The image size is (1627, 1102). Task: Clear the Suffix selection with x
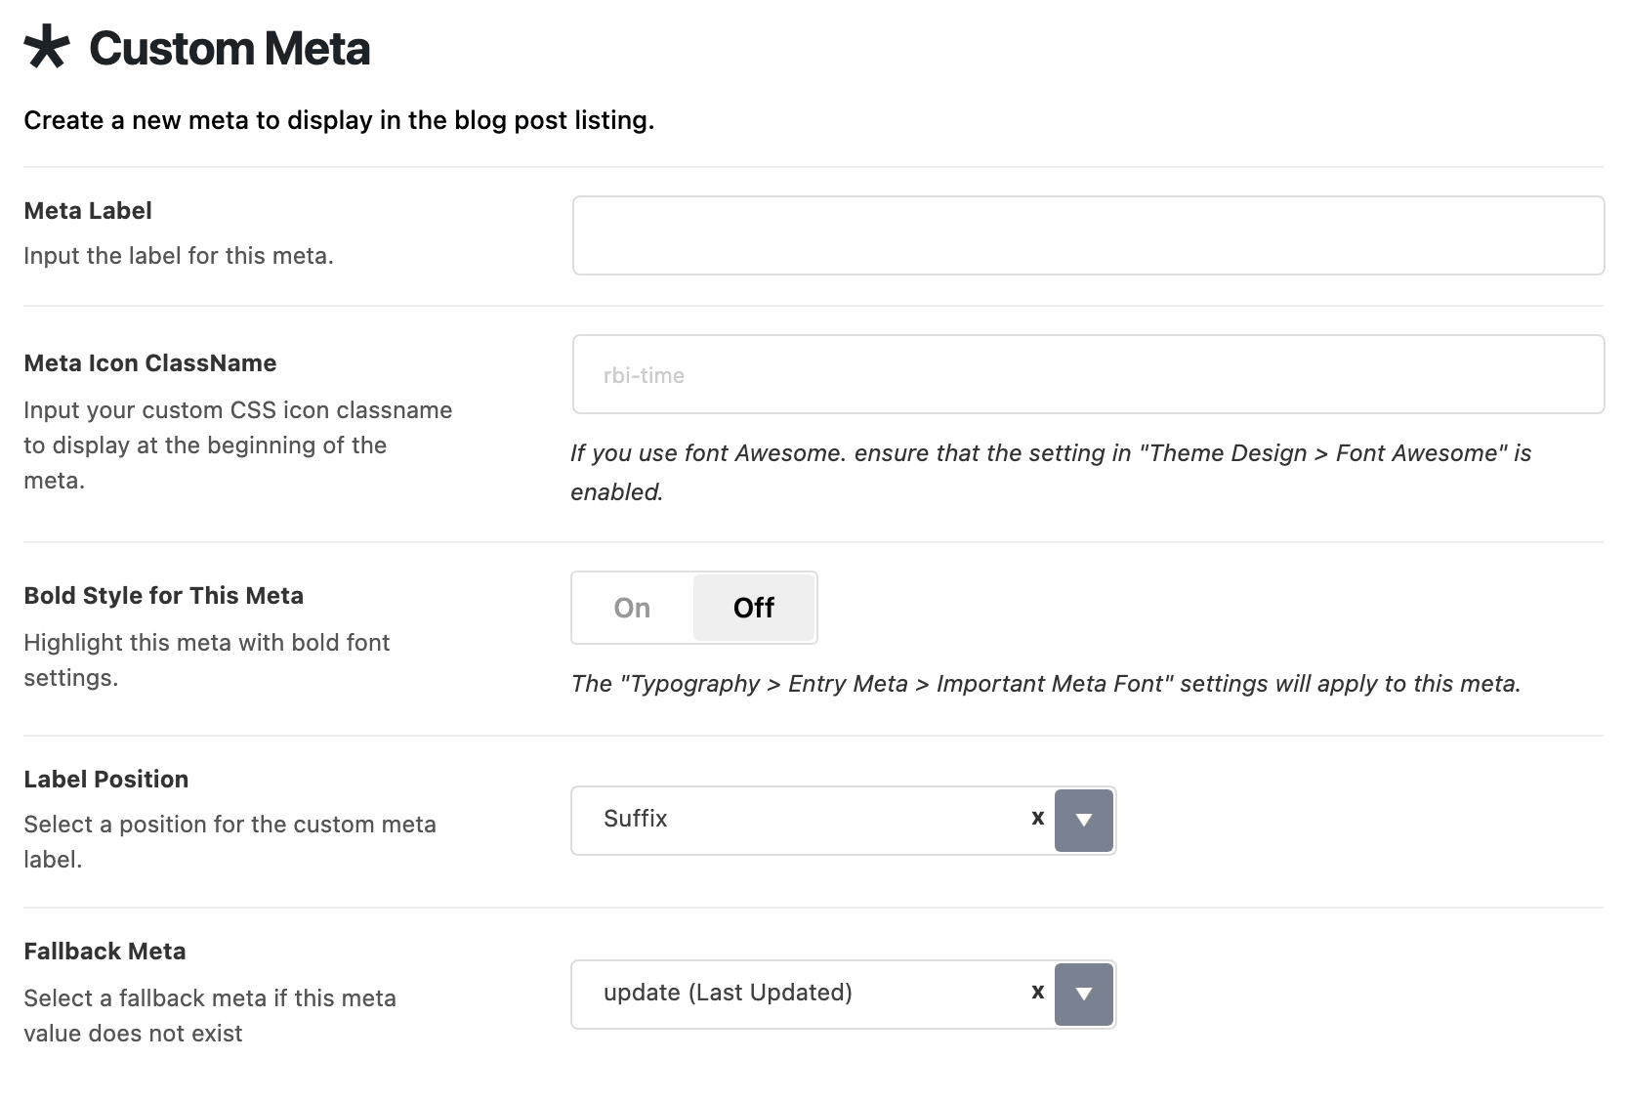(1038, 818)
